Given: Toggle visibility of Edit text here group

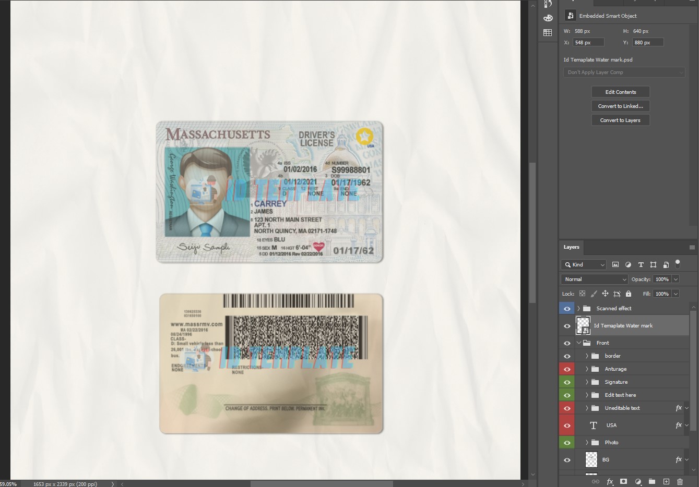Looking at the screenshot, I should tap(567, 395).
